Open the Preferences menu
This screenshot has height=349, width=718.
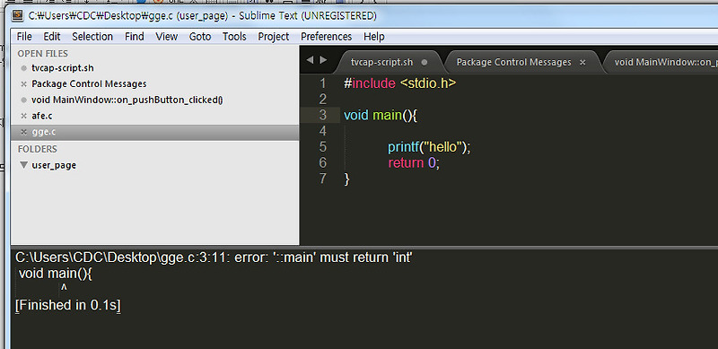(326, 36)
